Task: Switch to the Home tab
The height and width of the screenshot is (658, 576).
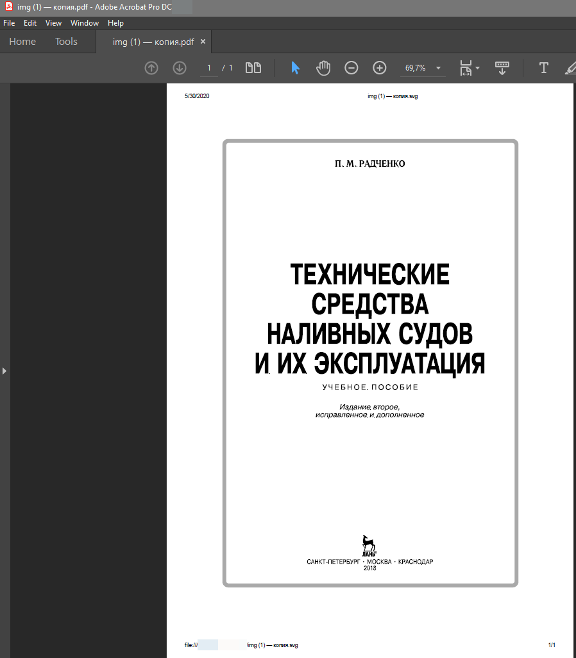Action: point(22,42)
